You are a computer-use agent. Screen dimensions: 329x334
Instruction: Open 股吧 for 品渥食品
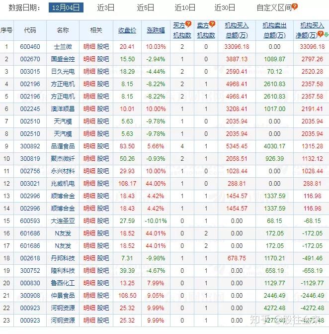click(103, 146)
